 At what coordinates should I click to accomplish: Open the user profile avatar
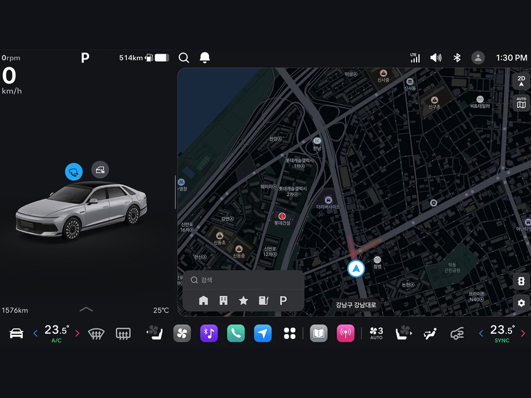(478, 58)
